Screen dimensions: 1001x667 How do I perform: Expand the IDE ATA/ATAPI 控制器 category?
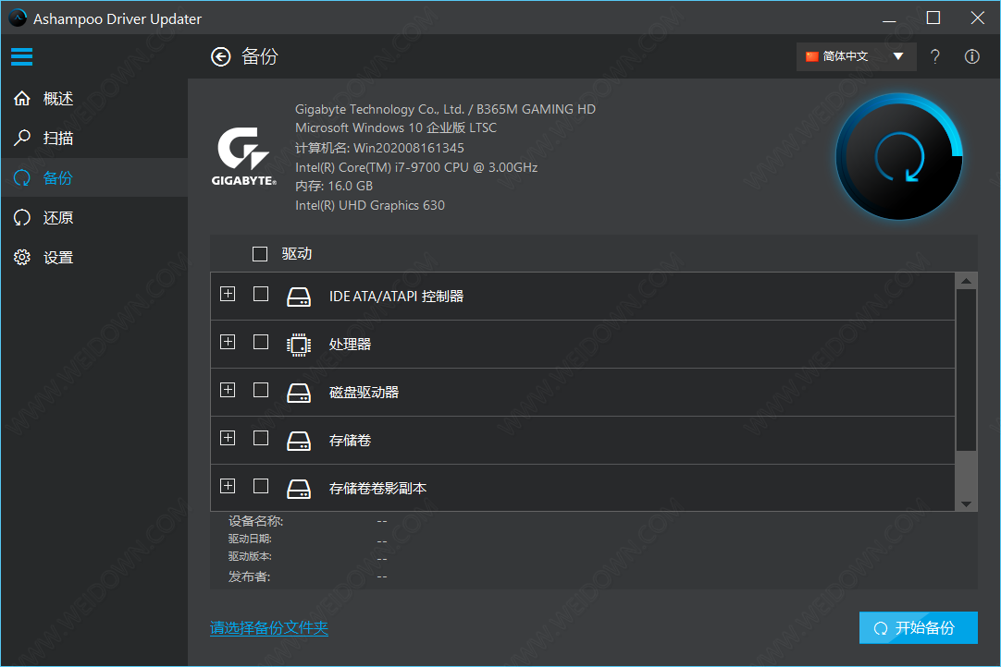(x=228, y=294)
